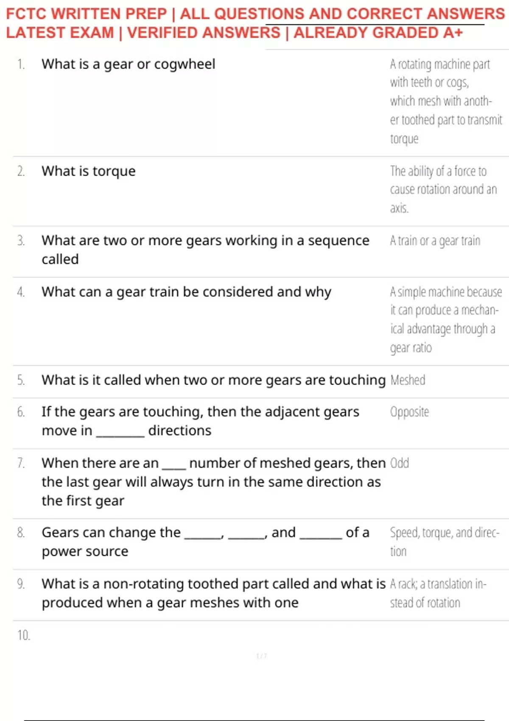
Task: Click the question about what a gear train can be considered
Action: click(186, 292)
